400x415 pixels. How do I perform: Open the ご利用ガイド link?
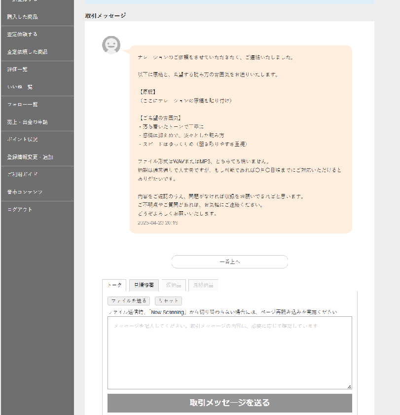(x=23, y=175)
